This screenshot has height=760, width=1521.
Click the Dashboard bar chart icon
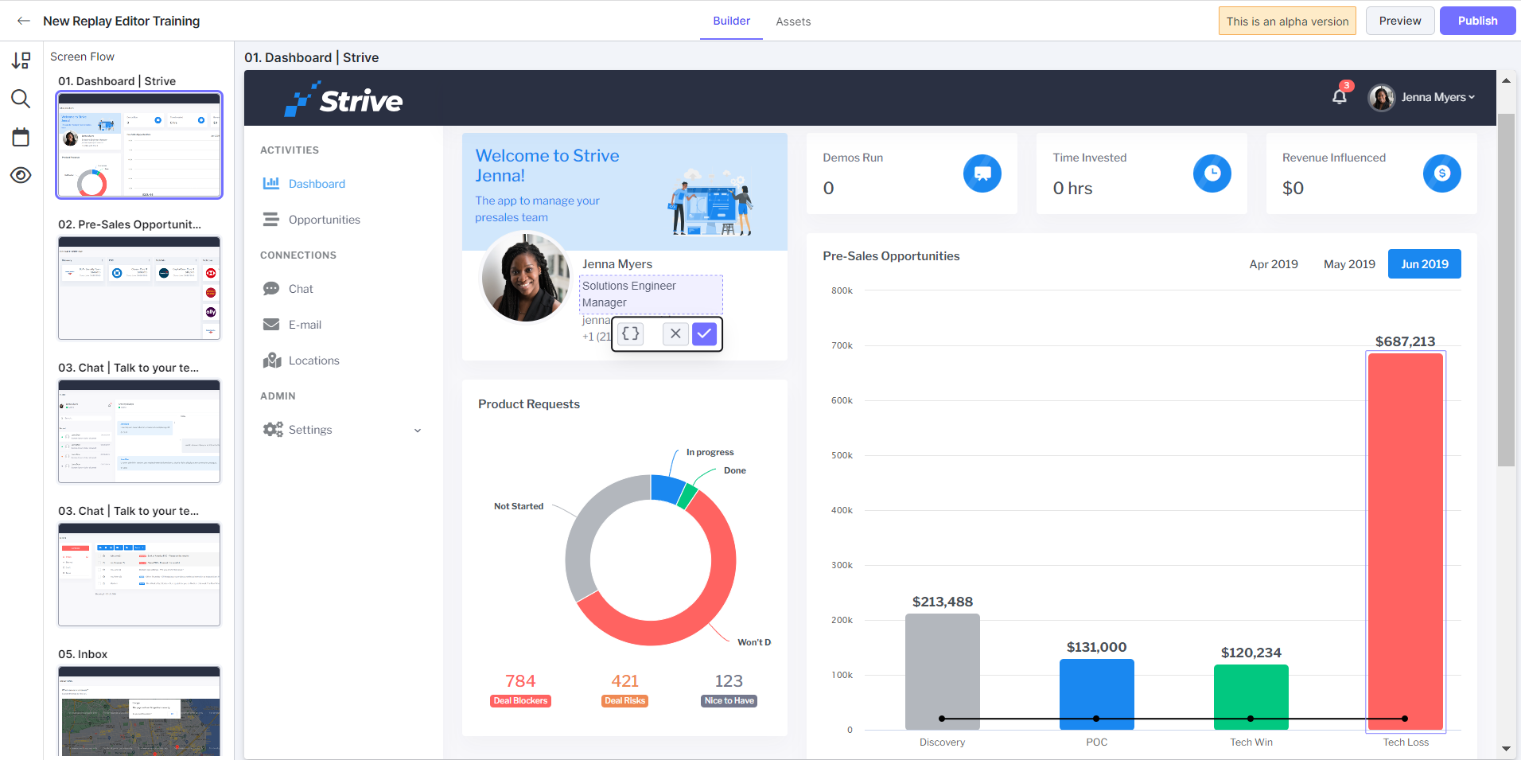(x=271, y=183)
